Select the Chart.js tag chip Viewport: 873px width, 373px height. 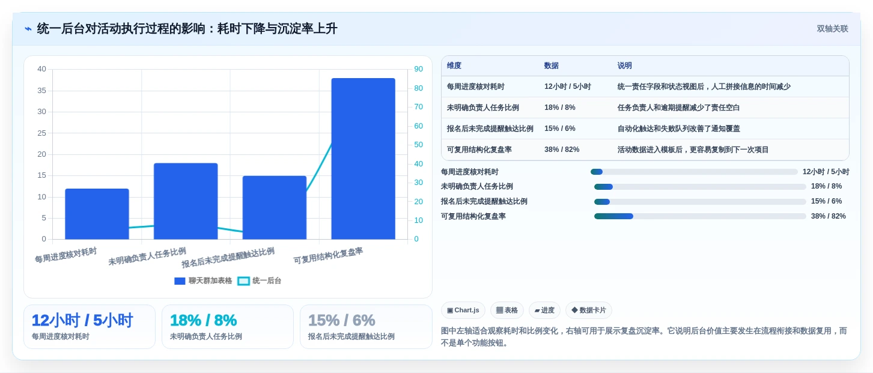point(463,311)
